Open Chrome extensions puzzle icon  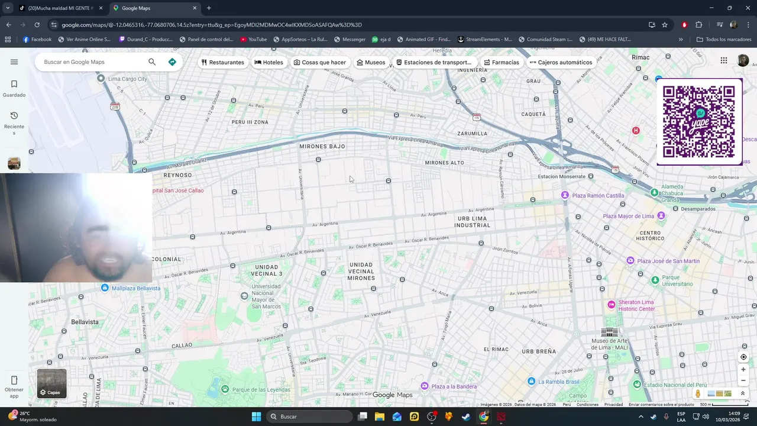tap(698, 25)
